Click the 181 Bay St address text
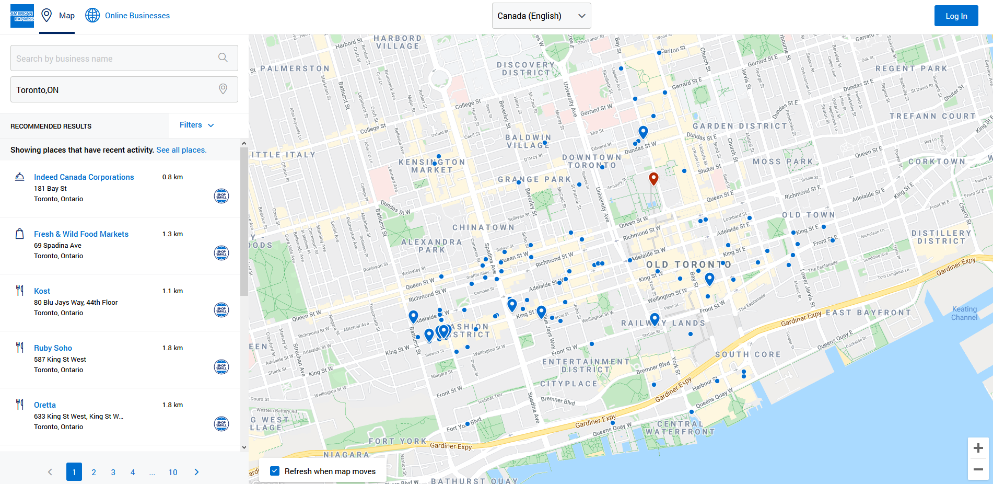The image size is (993, 484). point(50,189)
